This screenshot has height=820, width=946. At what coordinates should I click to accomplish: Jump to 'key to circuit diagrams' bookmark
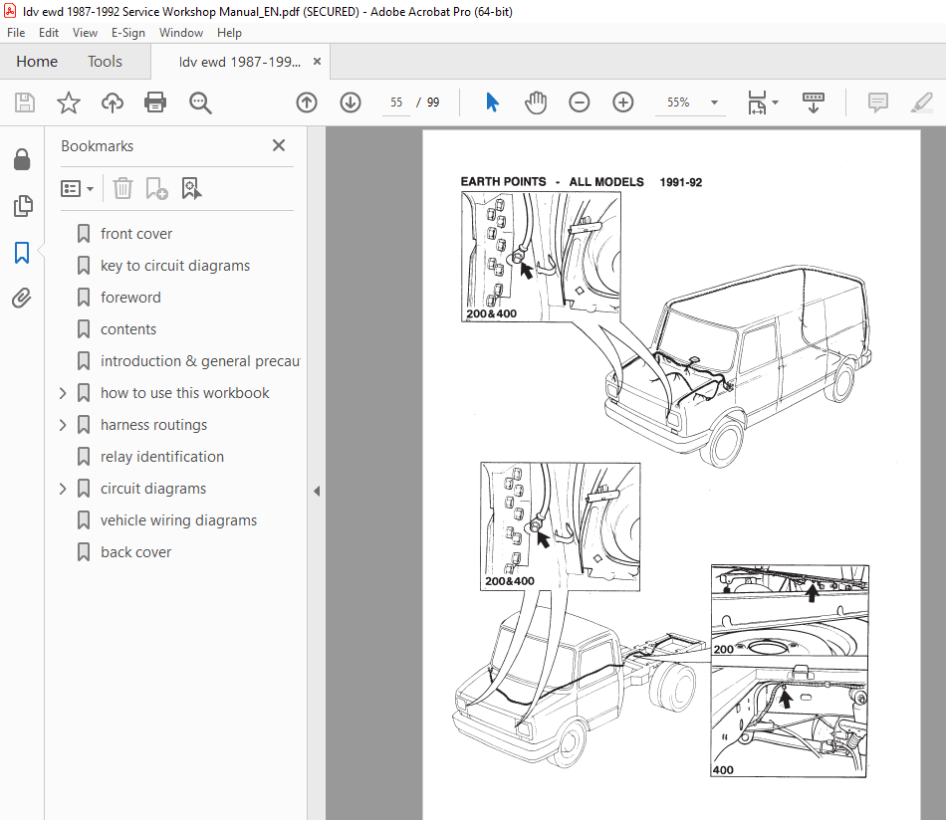[175, 266]
